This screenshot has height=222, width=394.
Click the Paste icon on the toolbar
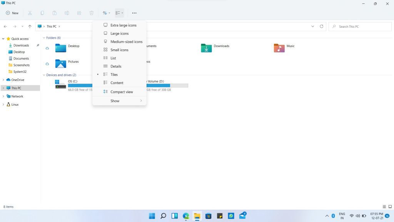point(55,13)
